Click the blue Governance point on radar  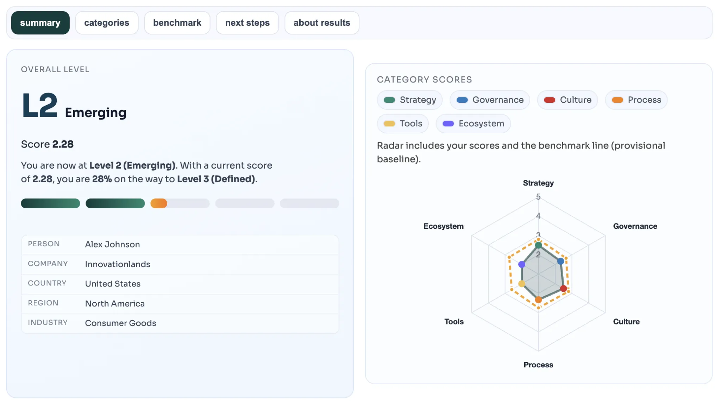tap(561, 261)
